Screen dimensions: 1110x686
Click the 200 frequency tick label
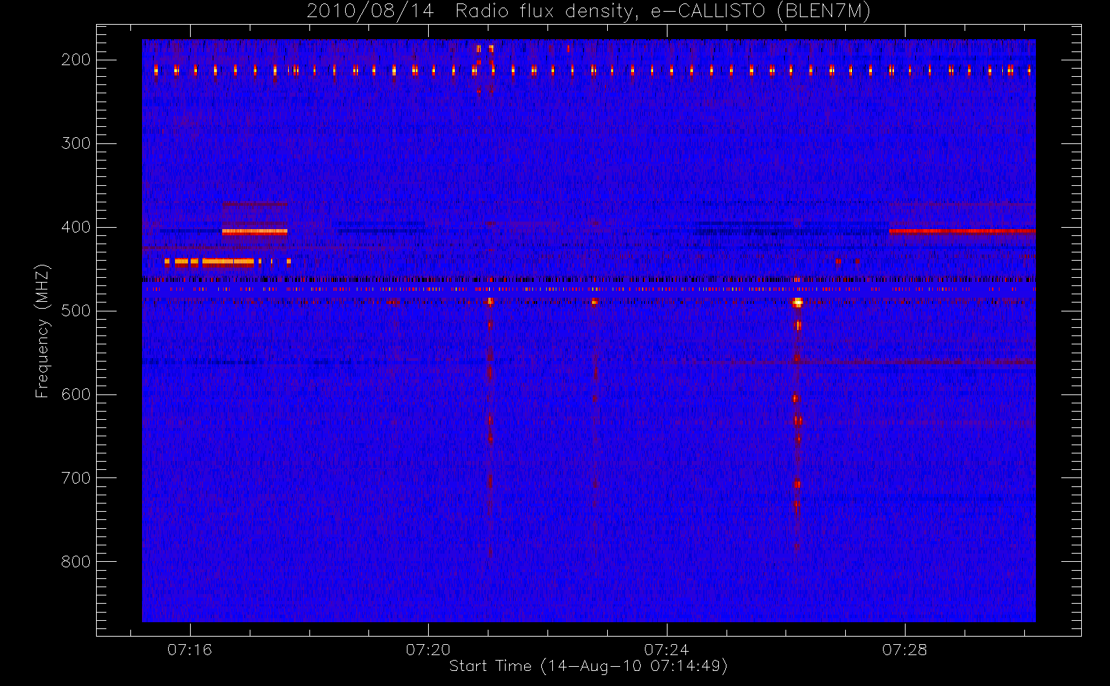(76, 60)
